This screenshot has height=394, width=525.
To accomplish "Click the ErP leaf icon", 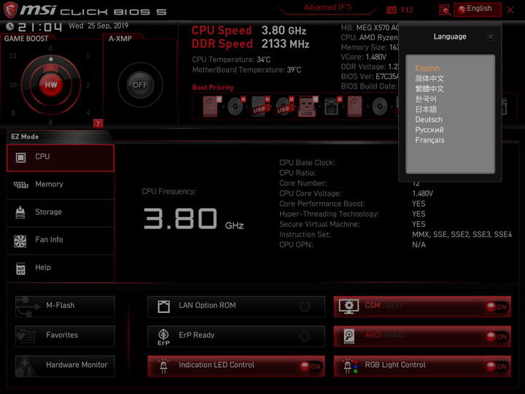I will (x=163, y=336).
